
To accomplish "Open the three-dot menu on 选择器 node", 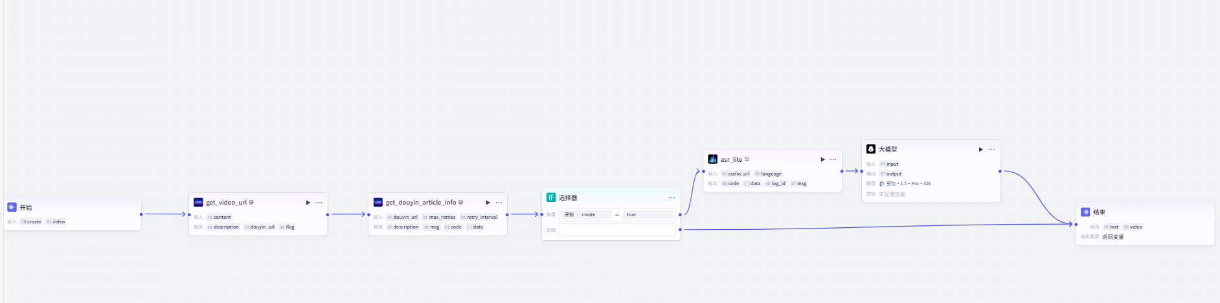I will [x=672, y=197].
